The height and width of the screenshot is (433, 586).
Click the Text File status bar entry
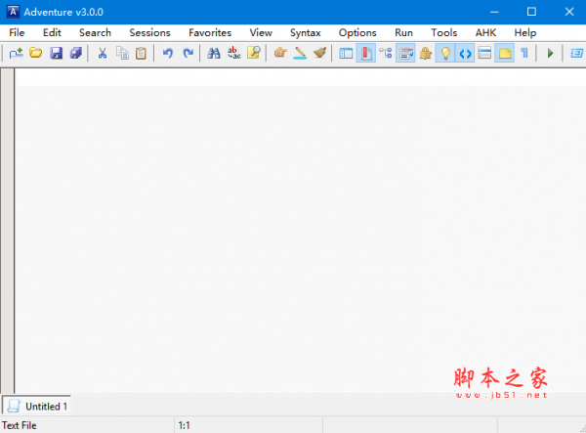20,425
